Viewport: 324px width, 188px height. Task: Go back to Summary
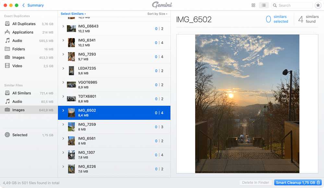tap(36, 6)
